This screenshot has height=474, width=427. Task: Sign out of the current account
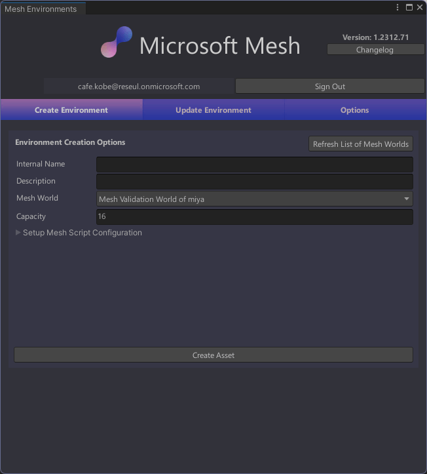pyautogui.click(x=330, y=87)
